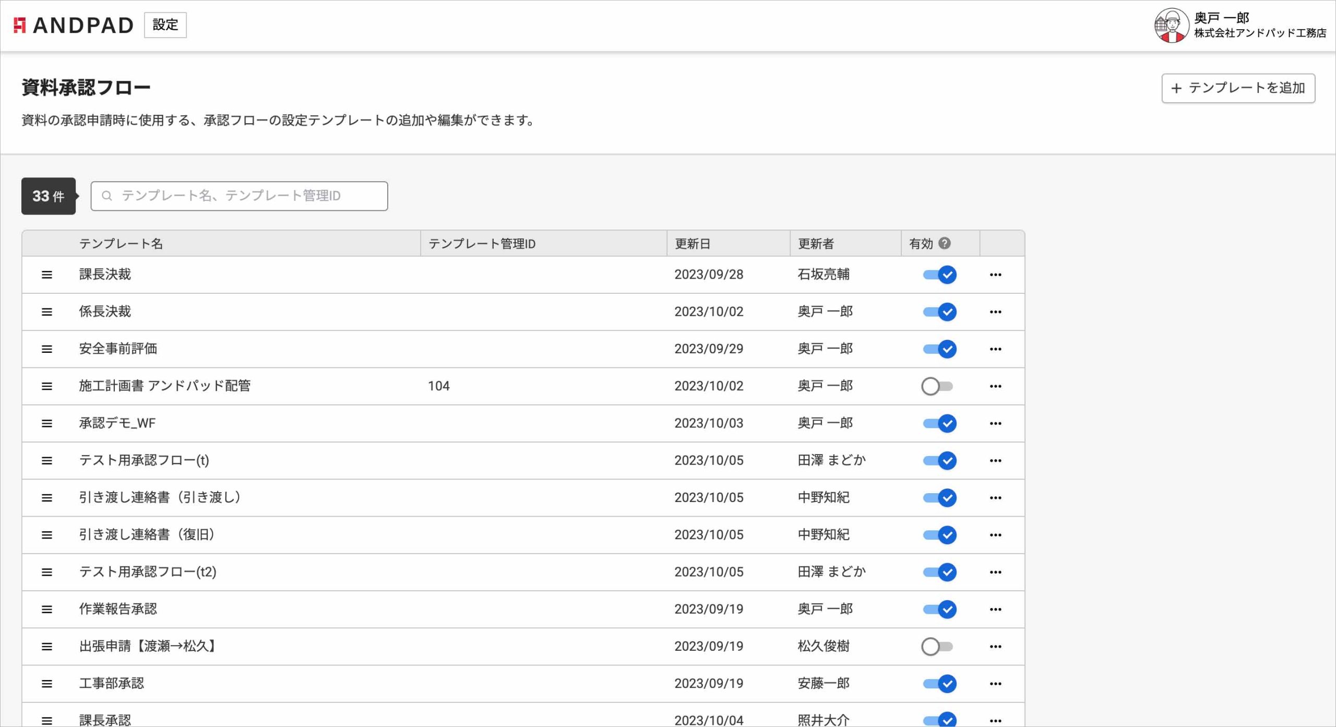Click reorder handle for 施工計画書 アンドパッド配管
1336x727 pixels.
click(x=47, y=386)
